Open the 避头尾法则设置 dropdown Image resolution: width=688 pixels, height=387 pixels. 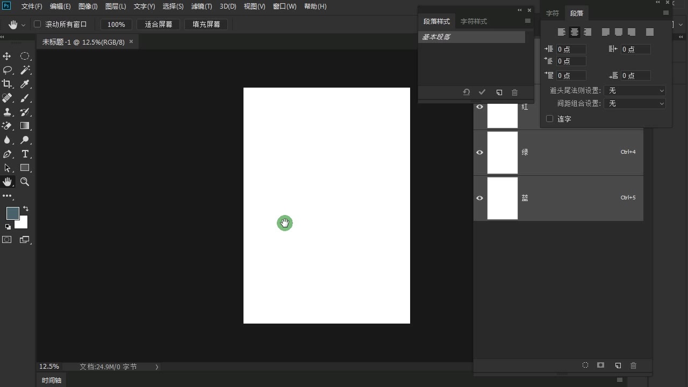[x=635, y=91]
